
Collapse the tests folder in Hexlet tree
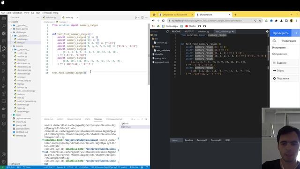coord(156,46)
